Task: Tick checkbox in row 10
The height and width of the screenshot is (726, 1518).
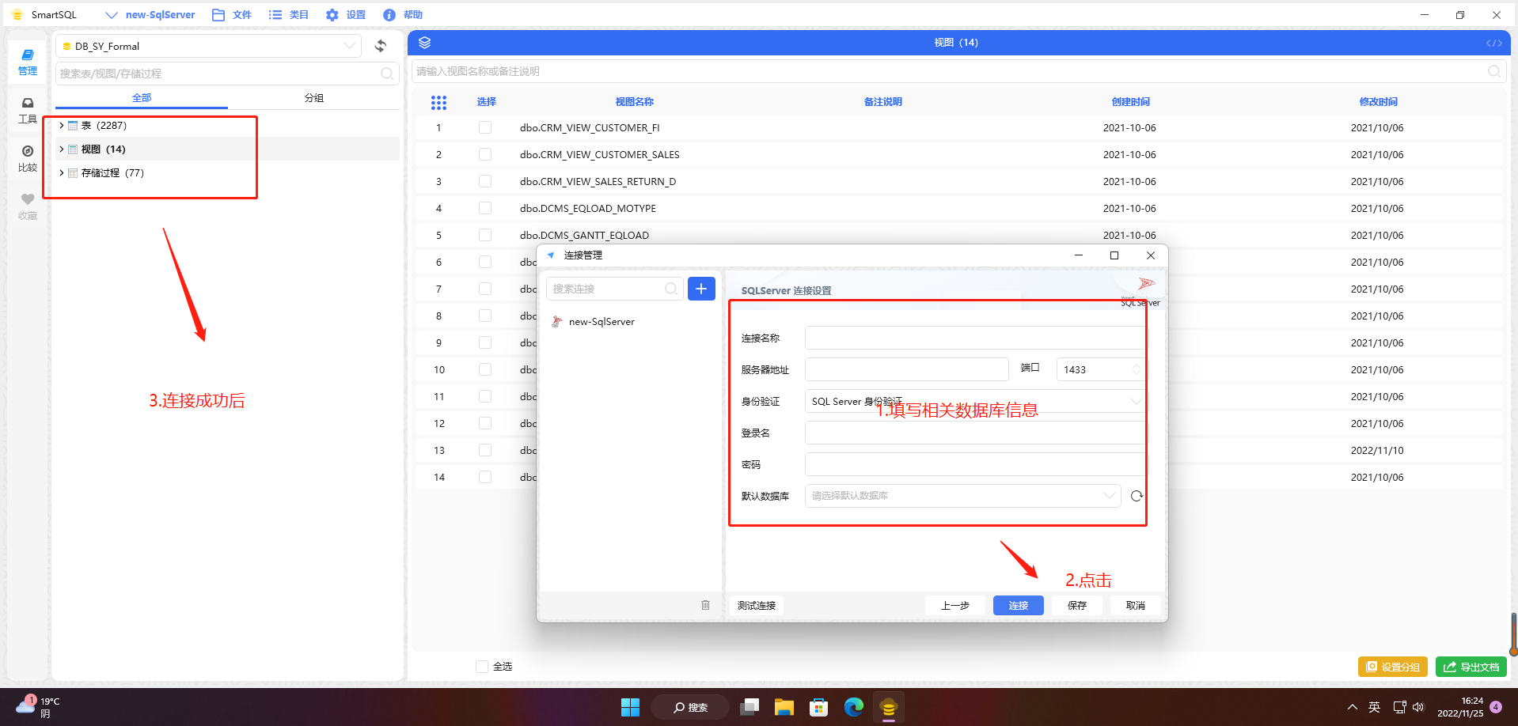Action: 485,369
